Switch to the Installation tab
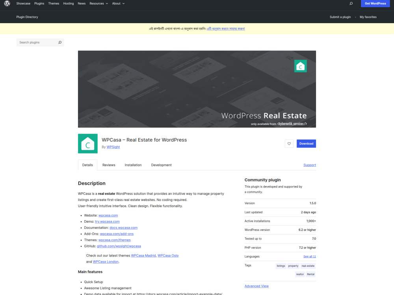The width and height of the screenshot is (394, 295). pyautogui.click(x=133, y=165)
